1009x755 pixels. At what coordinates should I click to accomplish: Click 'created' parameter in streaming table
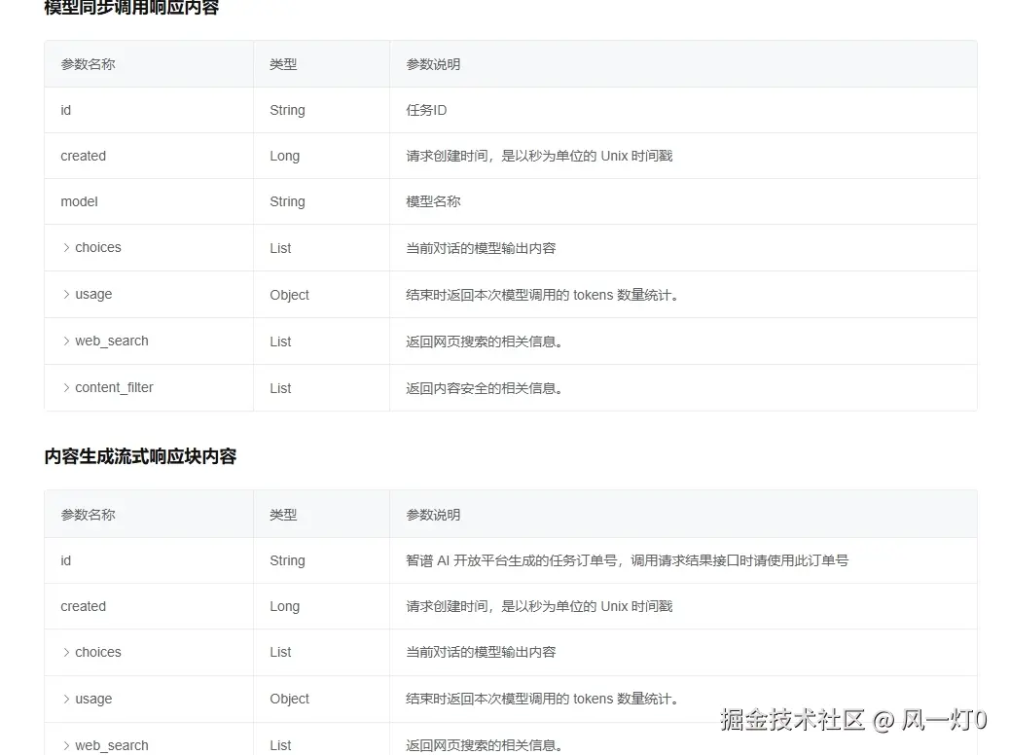point(83,606)
